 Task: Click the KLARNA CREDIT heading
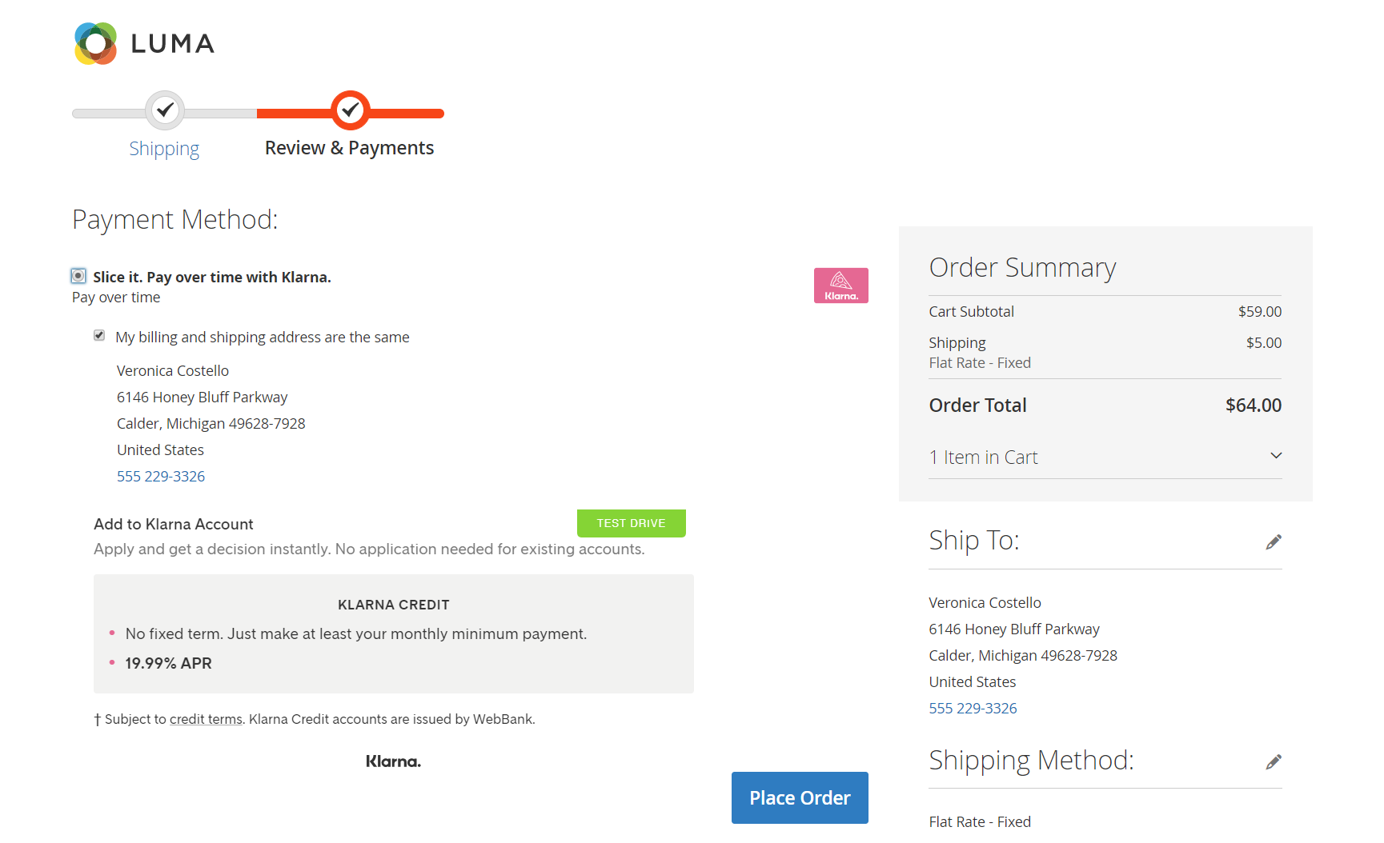(394, 605)
